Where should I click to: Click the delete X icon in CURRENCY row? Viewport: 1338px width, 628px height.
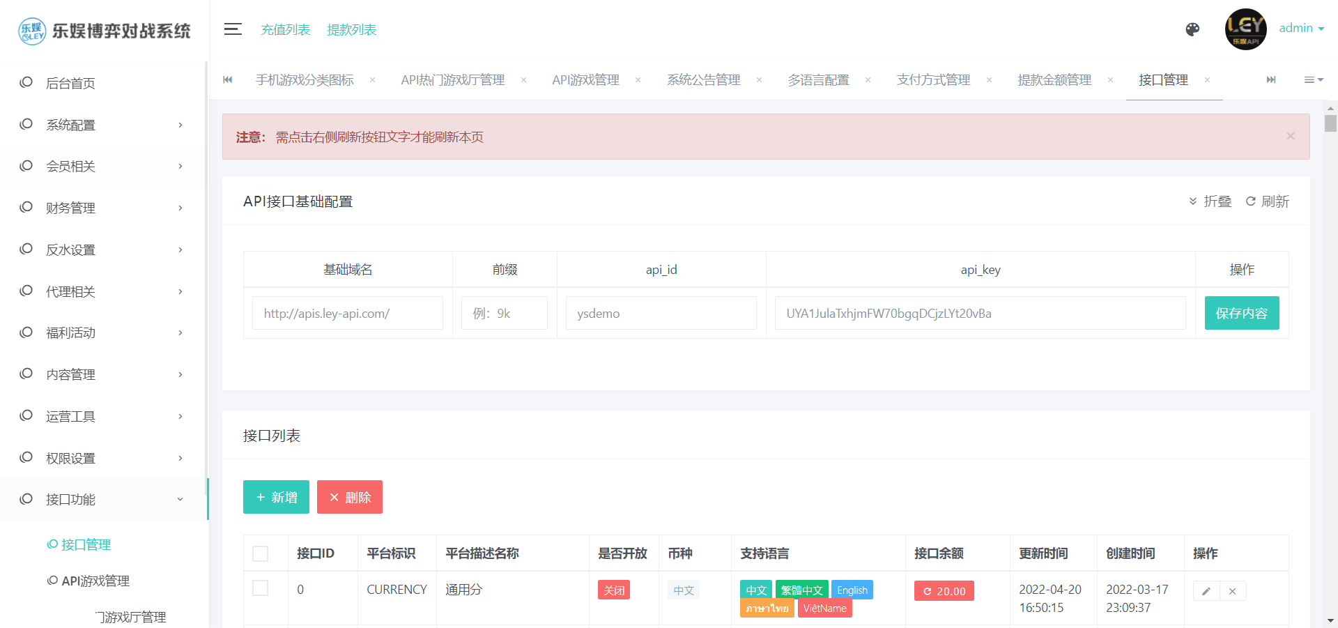point(1232,591)
